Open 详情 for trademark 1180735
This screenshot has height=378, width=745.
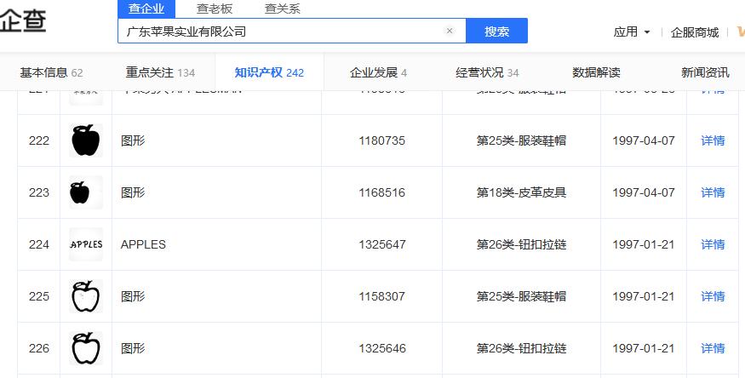pyautogui.click(x=713, y=140)
